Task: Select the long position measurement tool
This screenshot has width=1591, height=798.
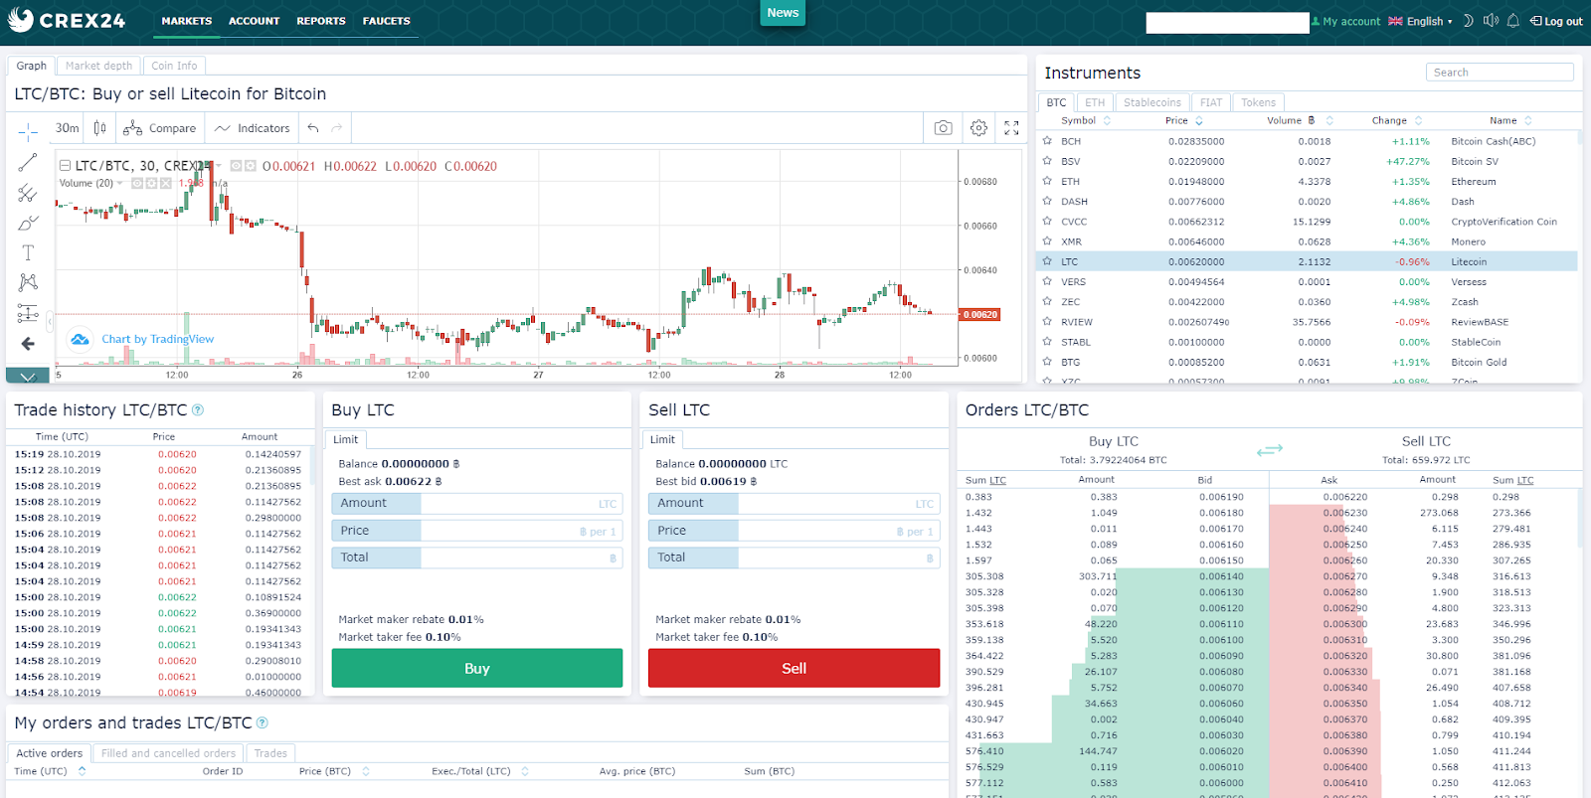Action: (x=28, y=314)
